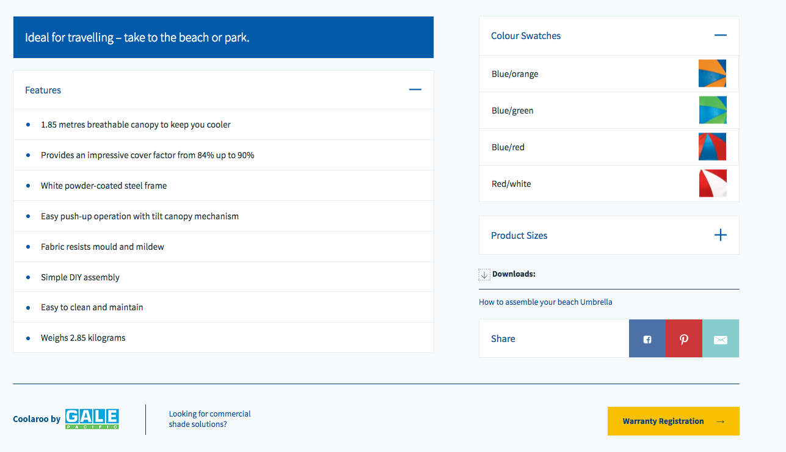Select the Blue/red swatch image
786x452 pixels.
click(x=713, y=147)
